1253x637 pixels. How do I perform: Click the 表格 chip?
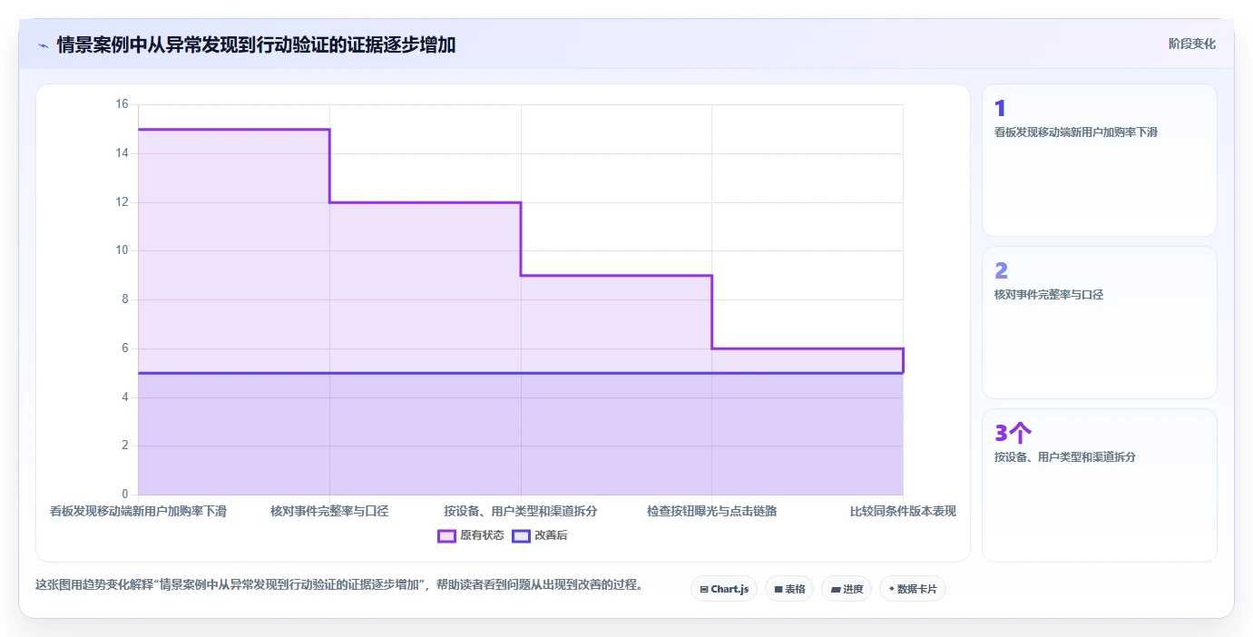click(789, 589)
